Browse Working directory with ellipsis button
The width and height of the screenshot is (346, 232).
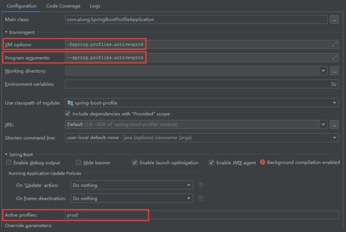[334, 71]
